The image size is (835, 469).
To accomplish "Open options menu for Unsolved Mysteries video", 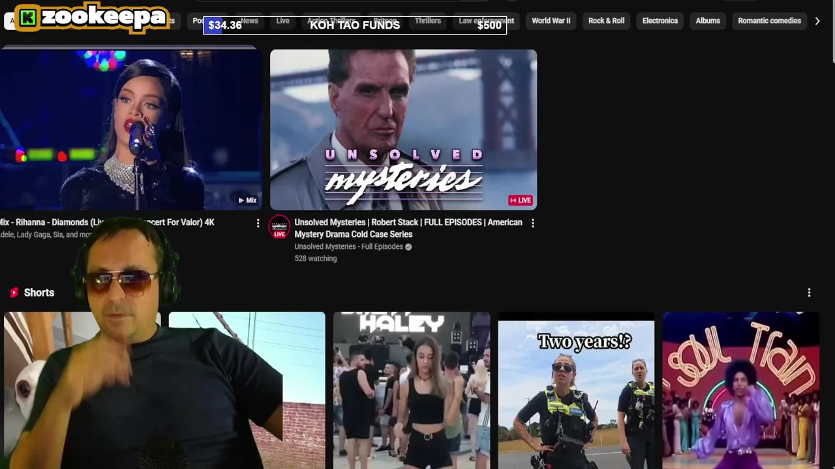I will click(x=532, y=223).
